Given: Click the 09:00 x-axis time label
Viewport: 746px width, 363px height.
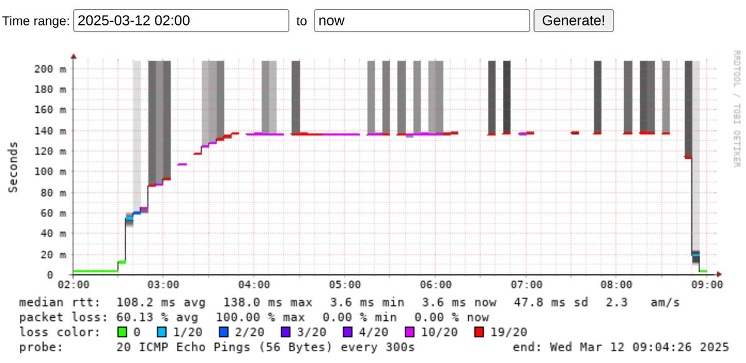Looking at the screenshot, I should tap(707, 284).
